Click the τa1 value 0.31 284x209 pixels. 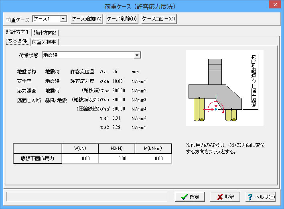point(116,118)
